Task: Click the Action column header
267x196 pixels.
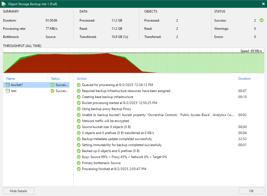Action: click(x=82, y=78)
